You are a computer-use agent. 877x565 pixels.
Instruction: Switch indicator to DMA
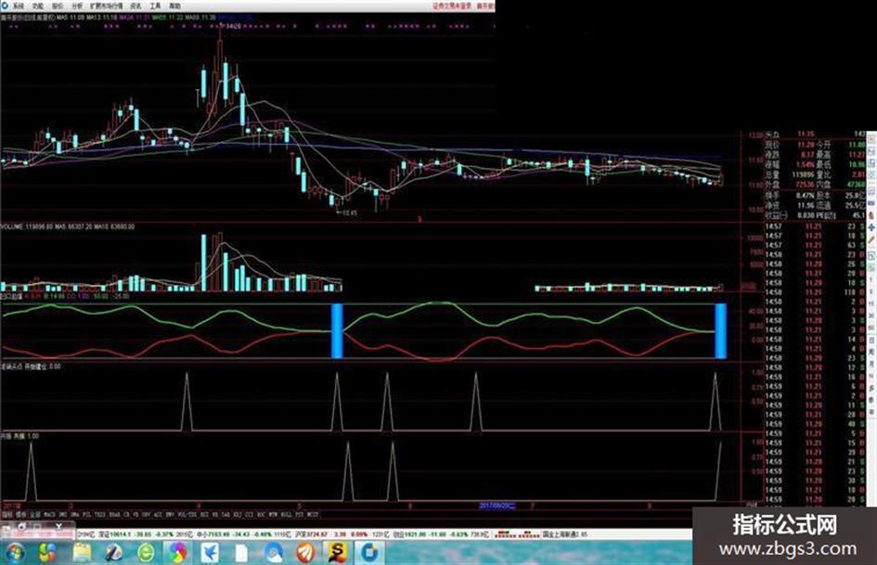74,514
